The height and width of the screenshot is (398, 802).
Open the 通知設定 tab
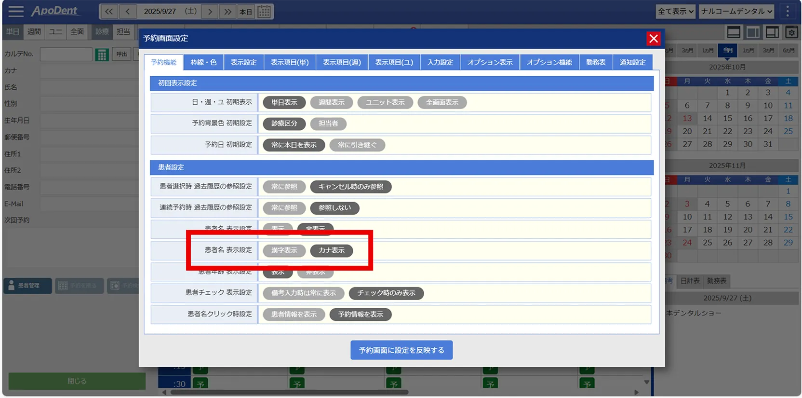point(632,62)
